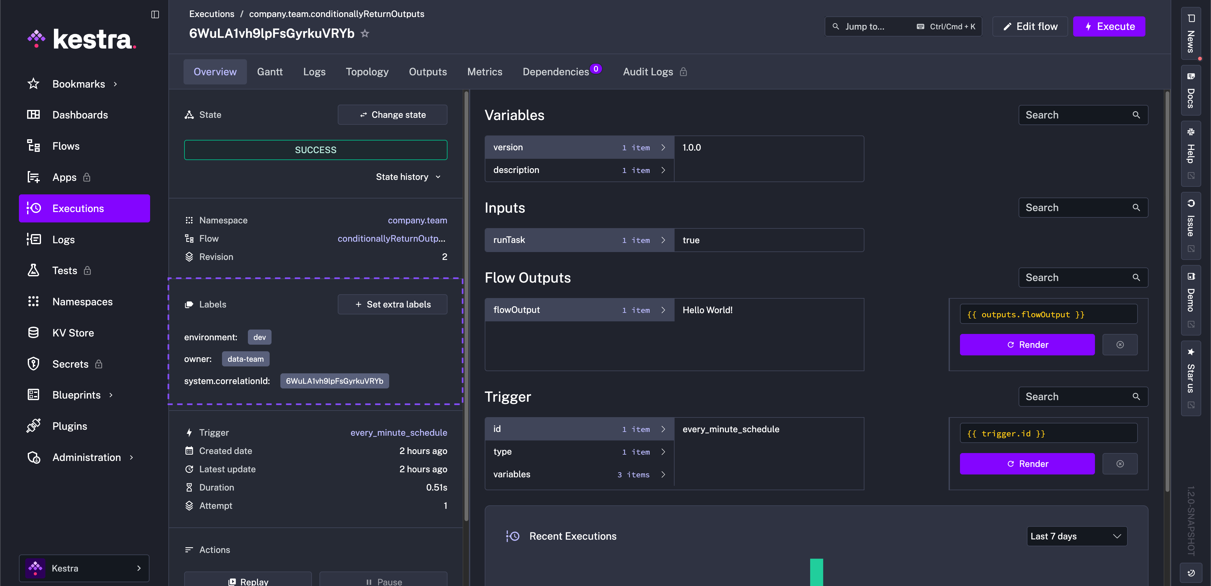Viewport: 1211px width, 586px height.
Task: Expand the State history dropdown
Action: [408, 176]
